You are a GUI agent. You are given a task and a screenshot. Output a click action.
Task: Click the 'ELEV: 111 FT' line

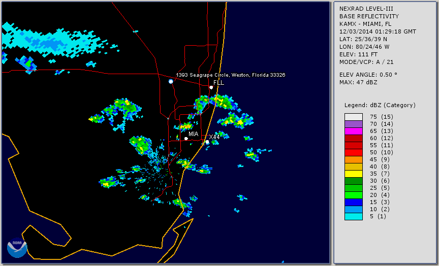(x=358, y=54)
